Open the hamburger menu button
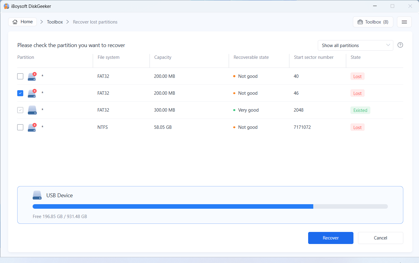This screenshot has height=263, width=419. (404, 22)
